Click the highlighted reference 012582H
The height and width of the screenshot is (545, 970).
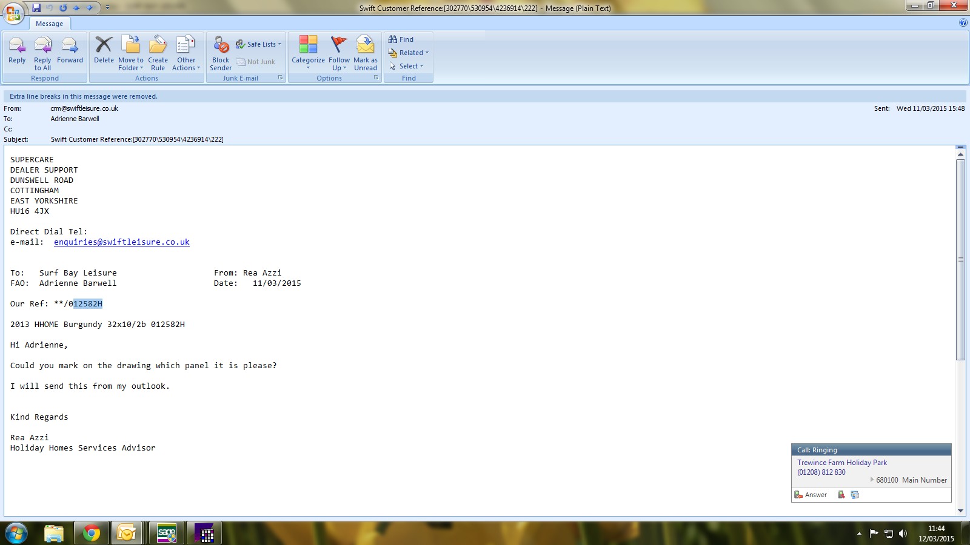(x=88, y=304)
